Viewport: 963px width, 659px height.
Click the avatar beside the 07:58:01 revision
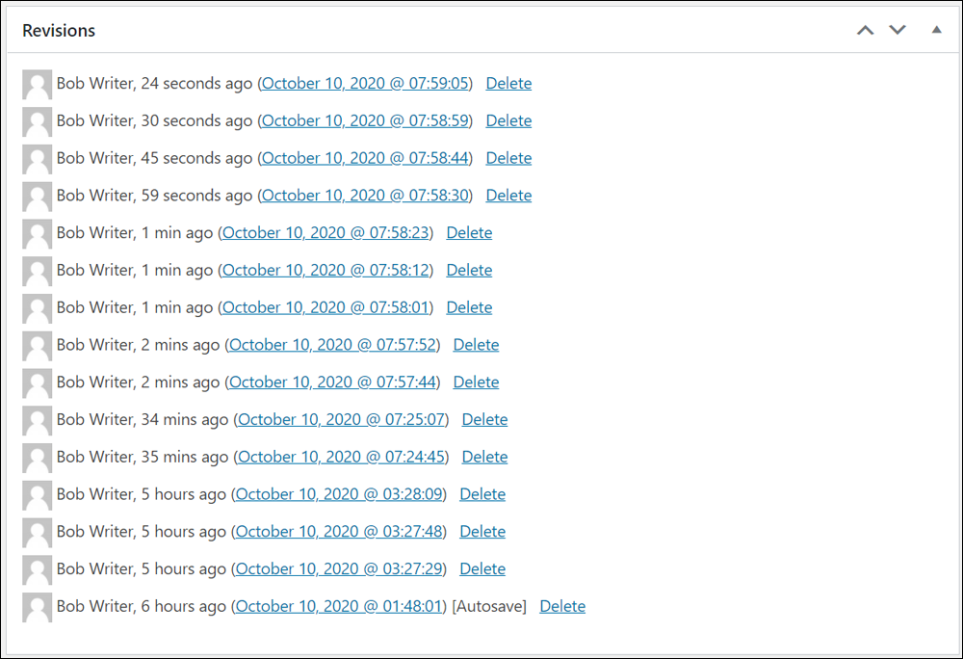(x=37, y=309)
